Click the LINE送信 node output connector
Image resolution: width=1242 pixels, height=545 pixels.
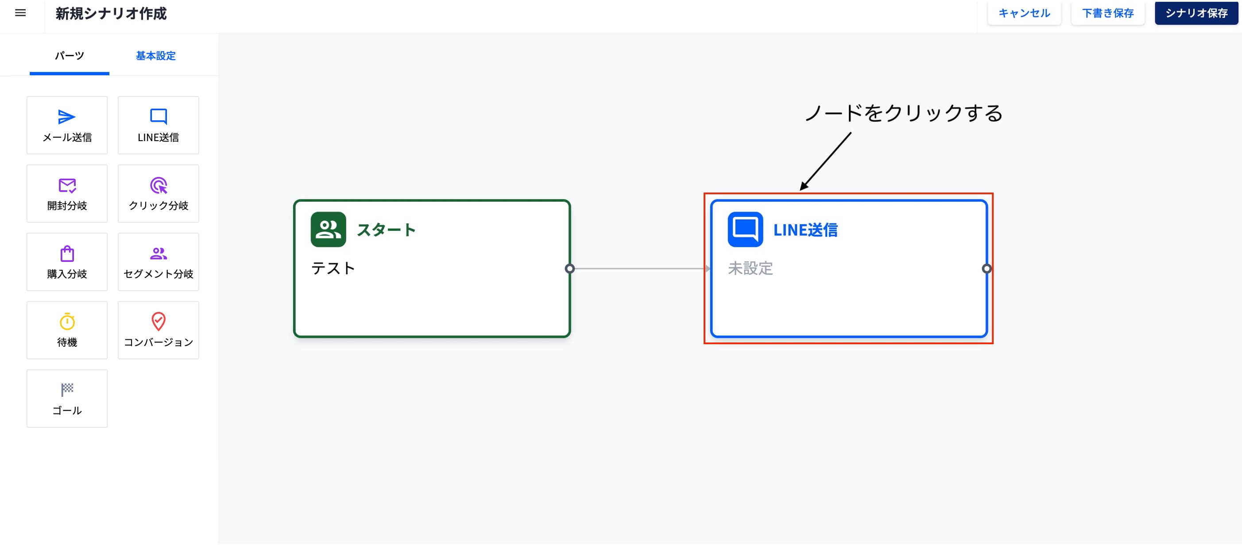pos(987,269)
